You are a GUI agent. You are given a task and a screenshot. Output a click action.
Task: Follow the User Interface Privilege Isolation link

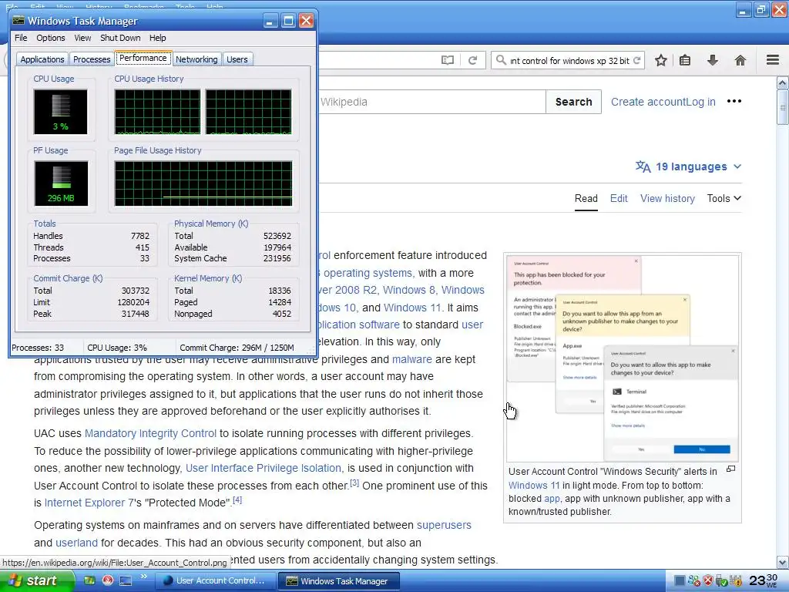(264, 468)
